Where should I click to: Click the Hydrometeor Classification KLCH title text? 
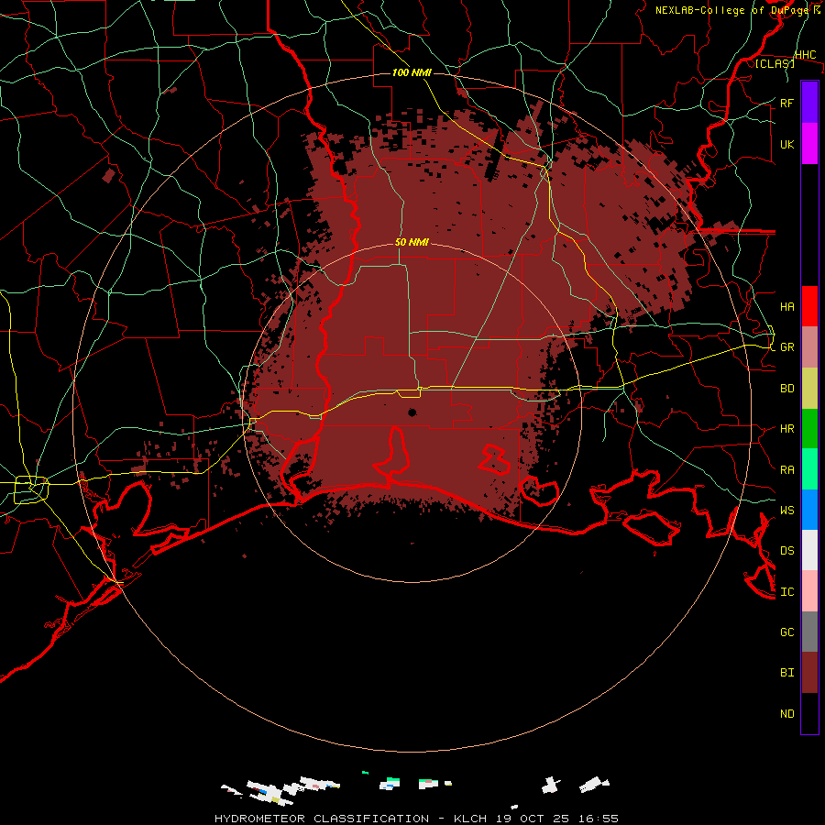tap(416, 819)
